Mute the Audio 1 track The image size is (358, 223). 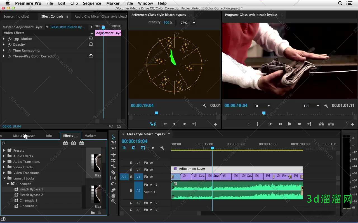pyautogui.click(x=151, y=185)
